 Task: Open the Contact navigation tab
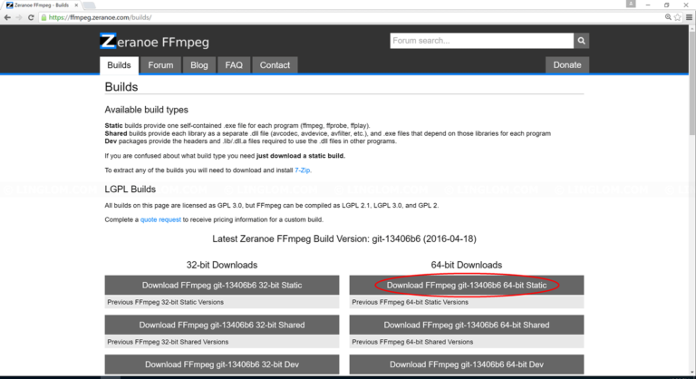tap(275, 65)
